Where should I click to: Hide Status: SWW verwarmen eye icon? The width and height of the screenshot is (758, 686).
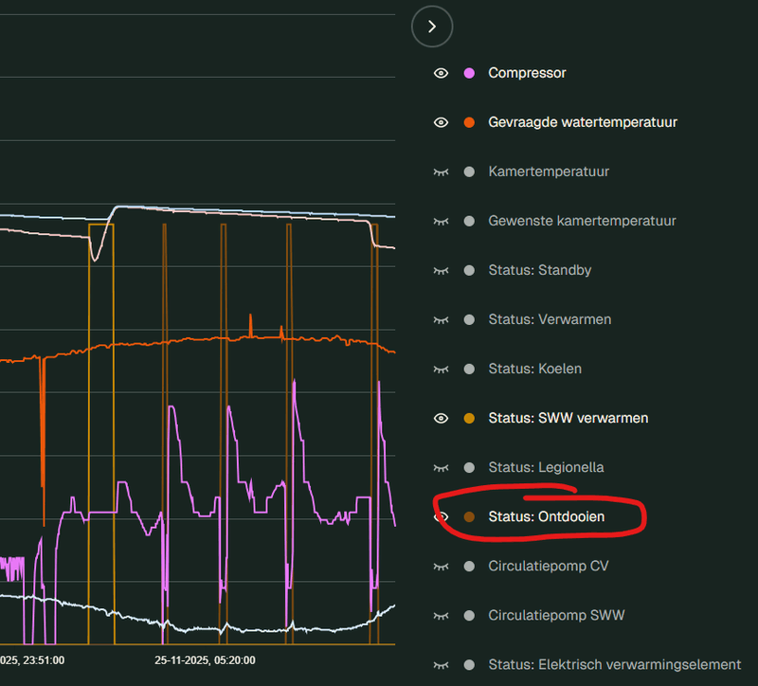(441, 418)
